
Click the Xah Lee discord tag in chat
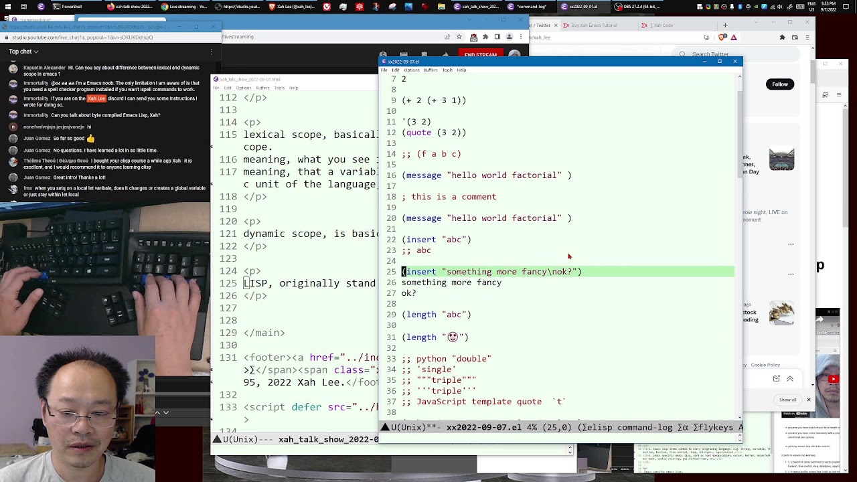point(96,98)
